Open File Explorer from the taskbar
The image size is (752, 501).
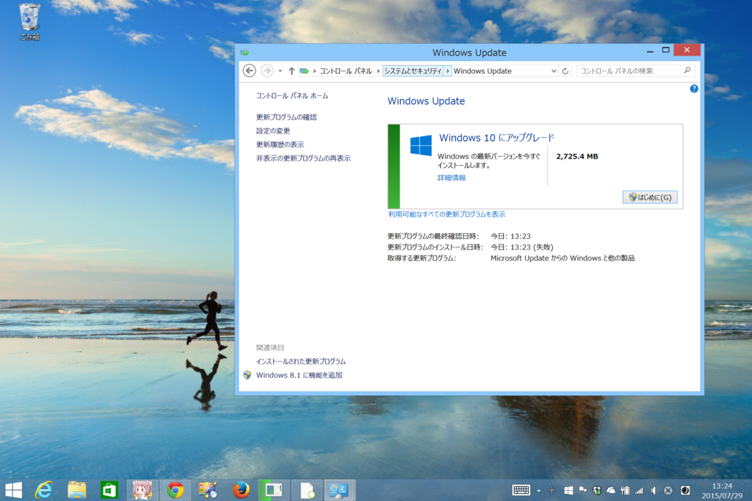[76, 490]
